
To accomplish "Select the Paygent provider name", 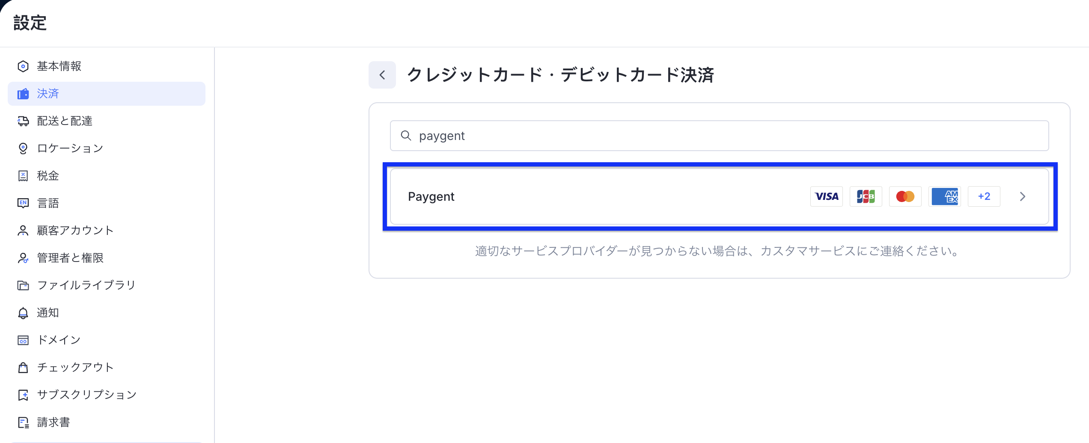I will (431, 196).
